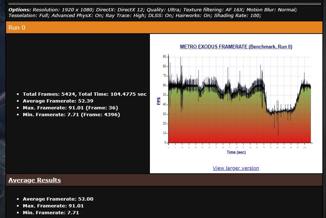
Task: Open the larger version of the graph
Action: (235, 168)
